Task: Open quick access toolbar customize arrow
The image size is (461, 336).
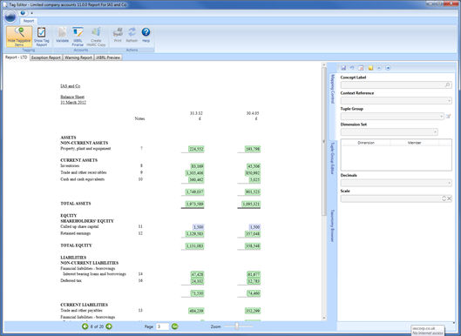Action: click(x=31, y=13)
